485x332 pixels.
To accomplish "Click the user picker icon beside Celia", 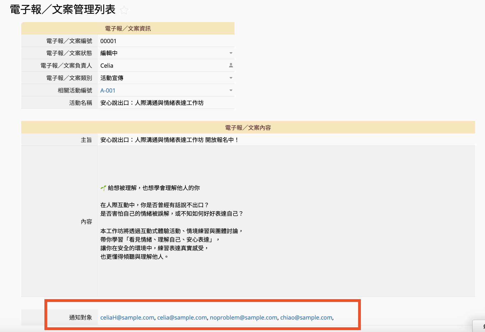I will click(231, 65).
